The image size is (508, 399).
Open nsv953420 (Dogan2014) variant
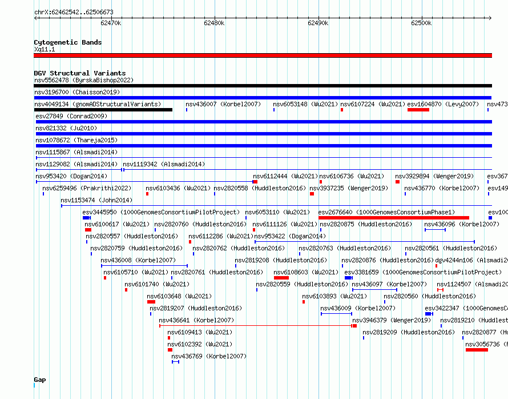click(71, 176)
